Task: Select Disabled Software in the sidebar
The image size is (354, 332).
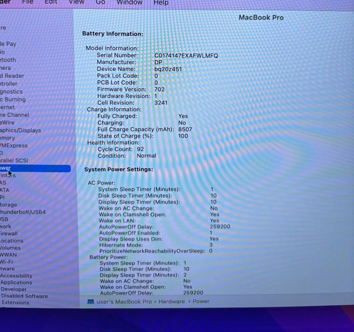Action: 25,296
